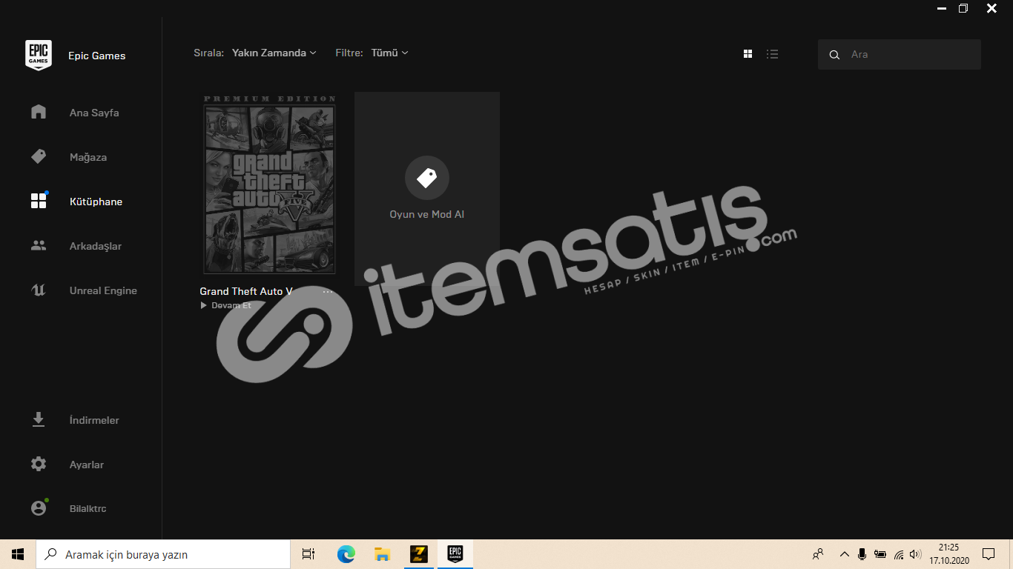Click the Grand Theft Auto V title
Image resolution: width=1013 pixels, height=569 pixels.
click(x=246, y=291)
